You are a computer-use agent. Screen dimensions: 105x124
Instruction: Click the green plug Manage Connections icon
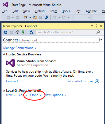[23, 32]
